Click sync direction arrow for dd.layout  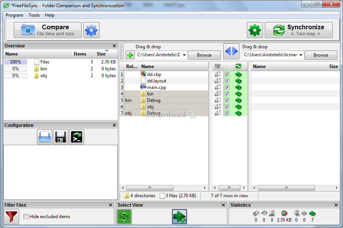pyautogui.click(x=239, y=81)
